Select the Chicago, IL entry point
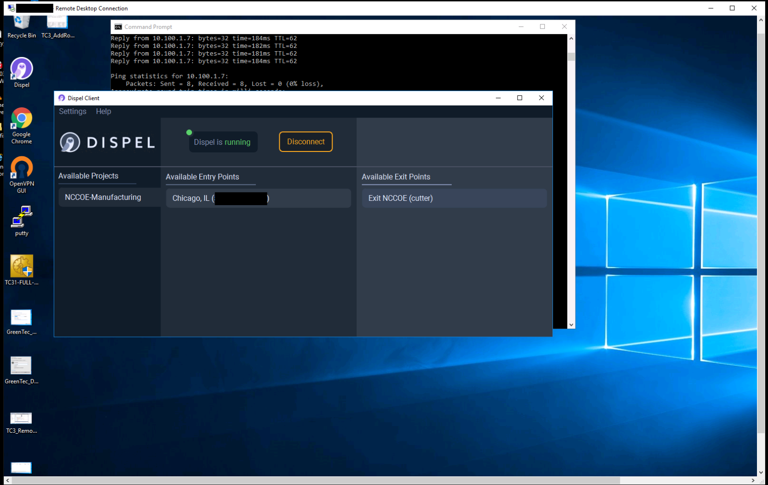Viewport: 768px width, 485px height. pyautogui.click(x=258, y=198)
